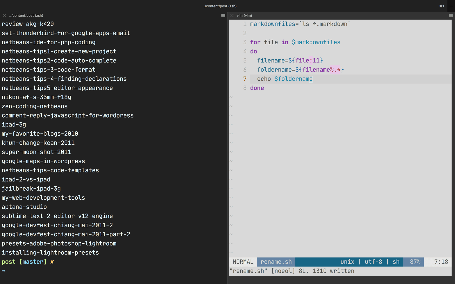Click comment-reply-javascript-for-wordpress output line
455x284 pixels.
[x=68, y=115]
